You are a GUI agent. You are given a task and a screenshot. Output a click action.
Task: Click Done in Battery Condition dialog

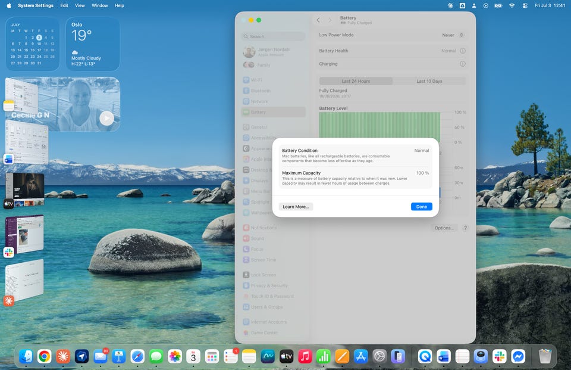pyautogui.click(x=421, y=207)
